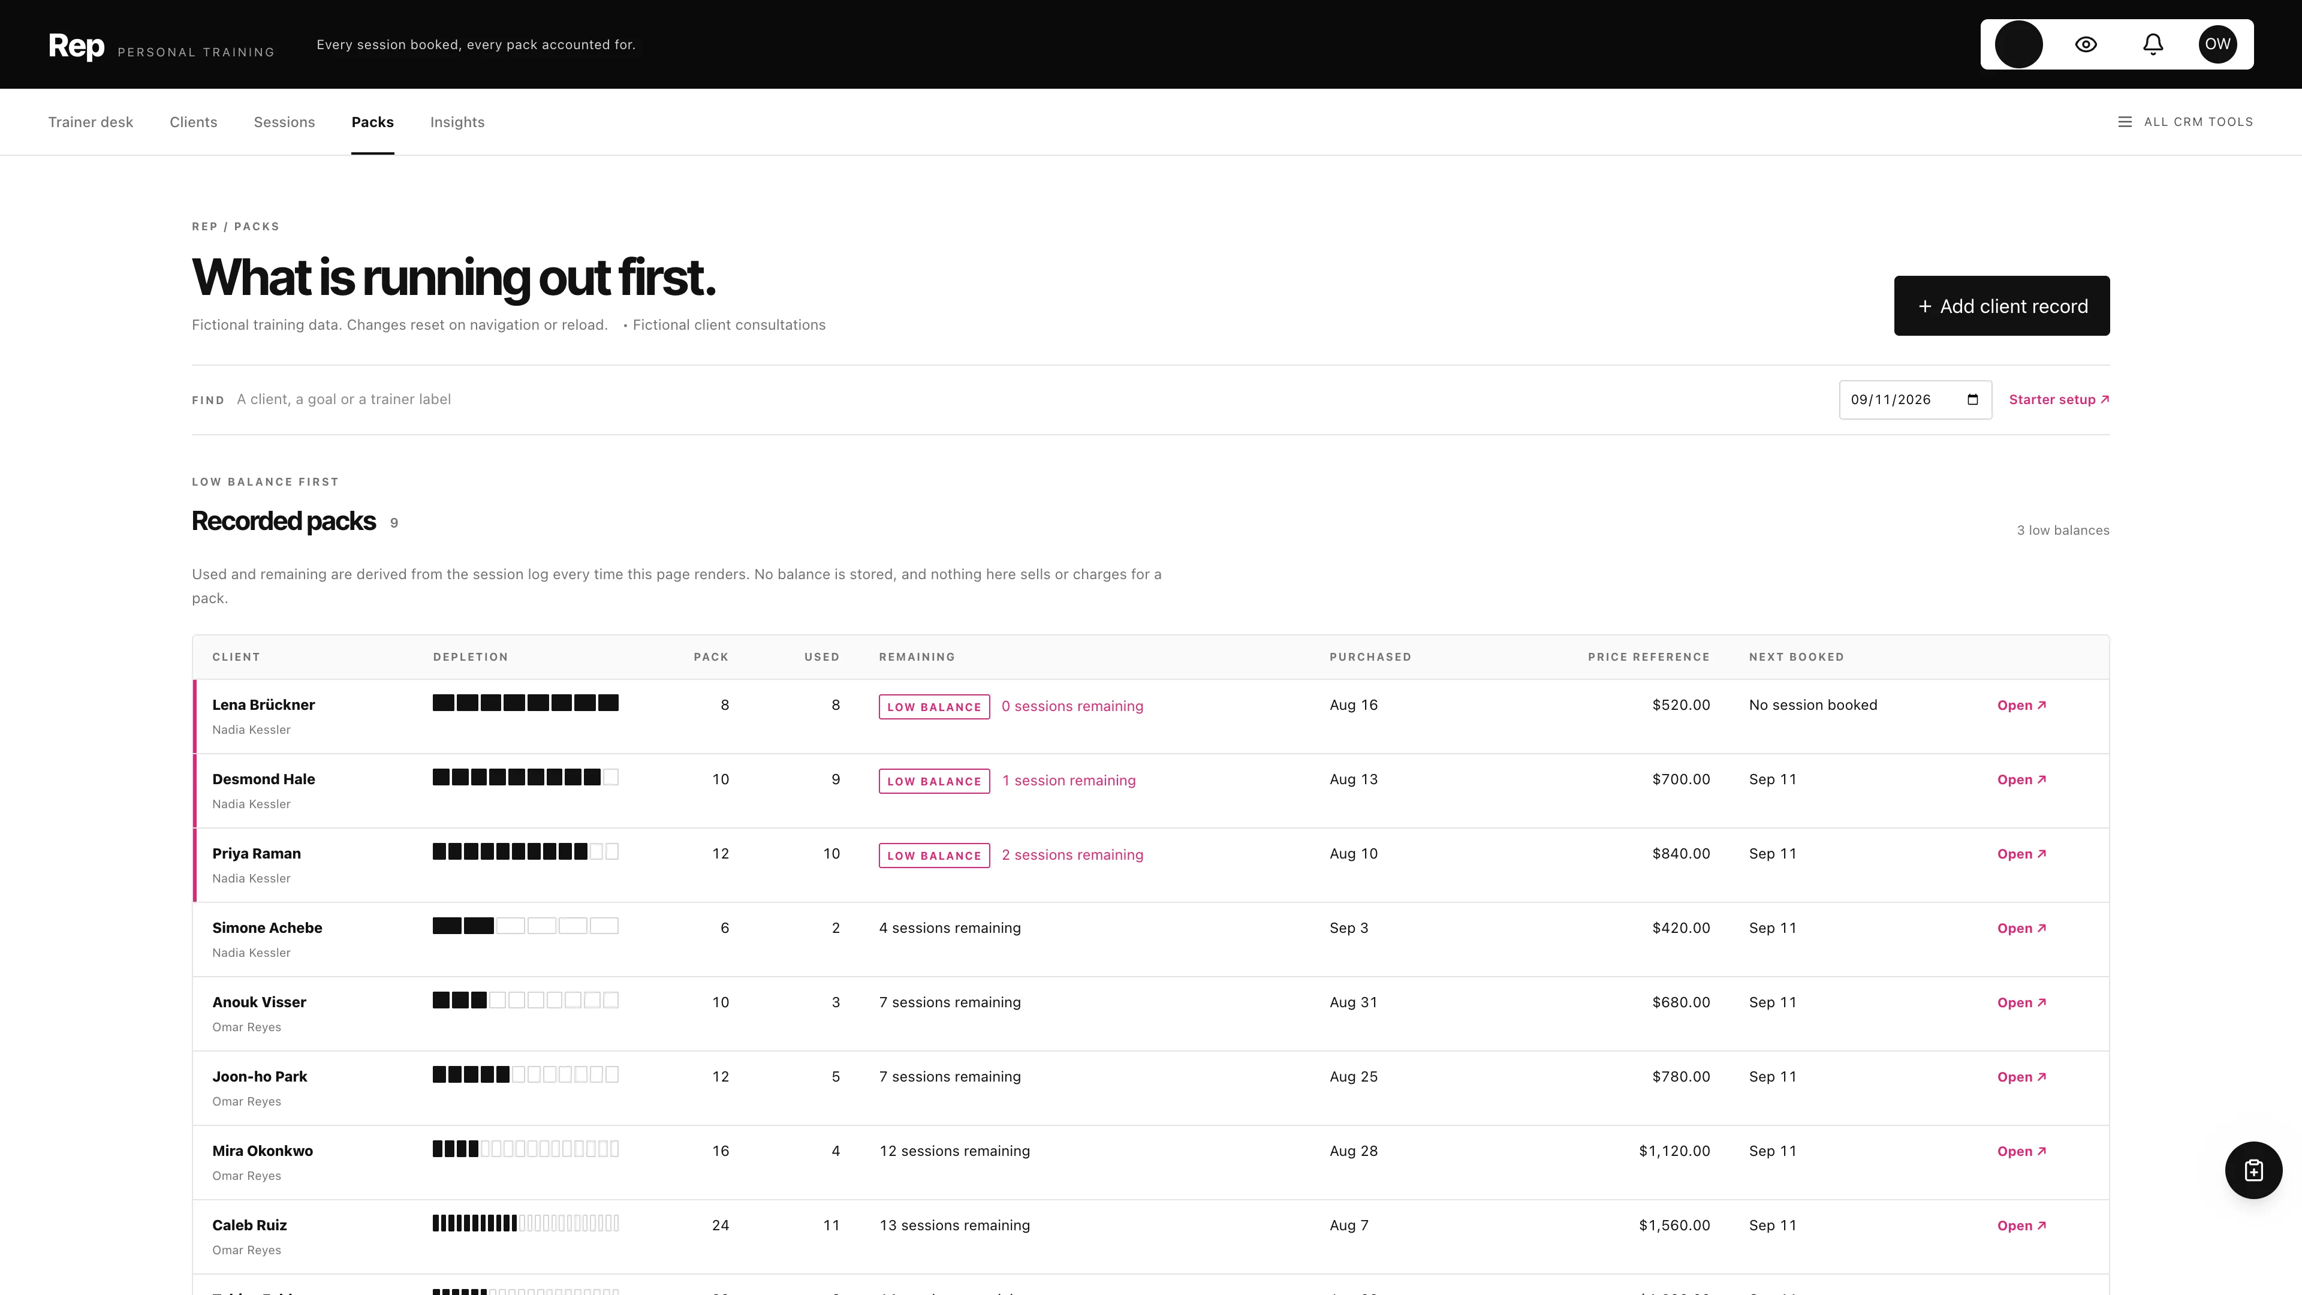Click the Low Balance badge for Priya Raman
Screen dimensions: 2302x1295
(934, 856)
